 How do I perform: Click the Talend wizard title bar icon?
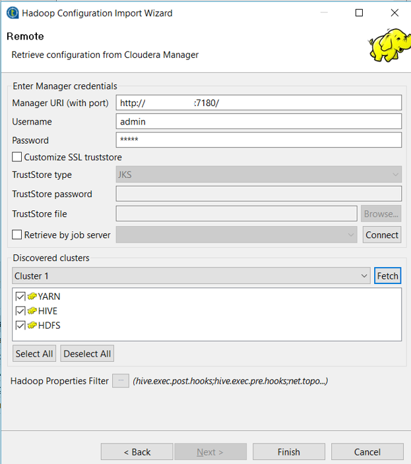coord(13,13)
